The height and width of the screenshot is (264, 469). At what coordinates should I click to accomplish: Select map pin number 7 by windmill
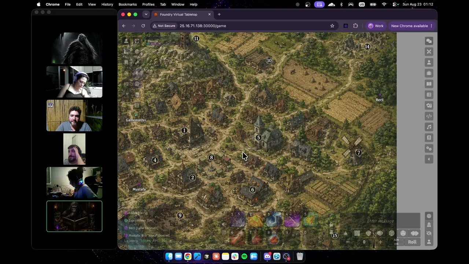coord(359,153)
